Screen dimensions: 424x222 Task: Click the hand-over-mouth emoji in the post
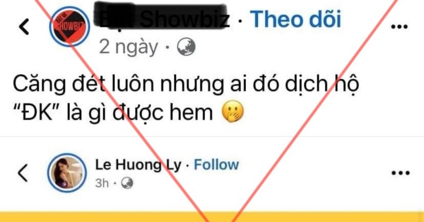(x=233, y=112)
